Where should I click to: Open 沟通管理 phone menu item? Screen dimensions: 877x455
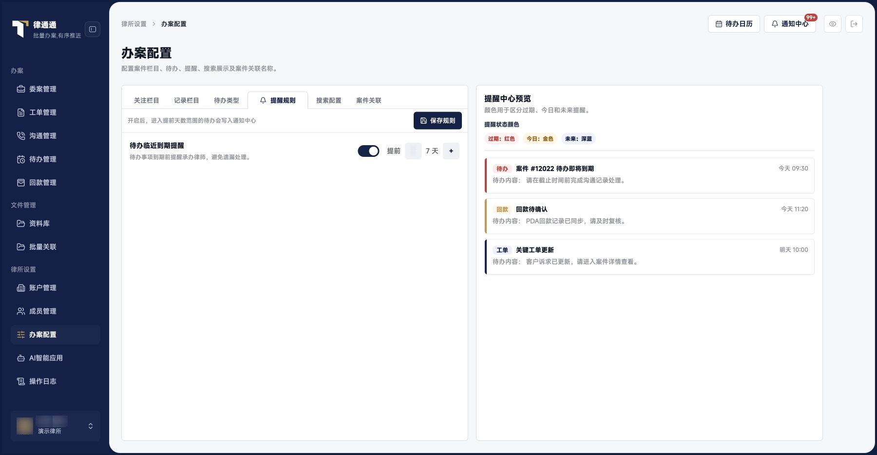56,136
